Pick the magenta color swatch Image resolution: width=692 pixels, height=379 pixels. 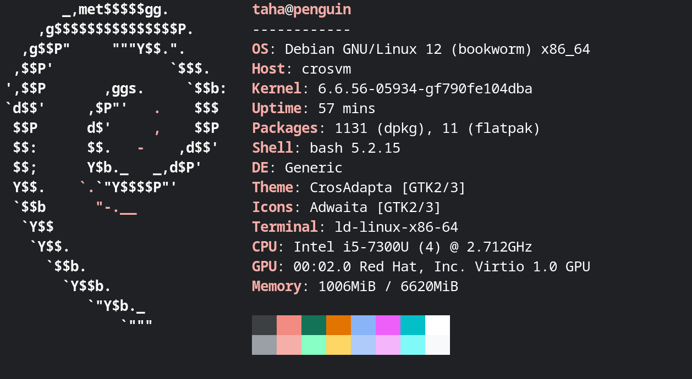(x=388, y=325)
